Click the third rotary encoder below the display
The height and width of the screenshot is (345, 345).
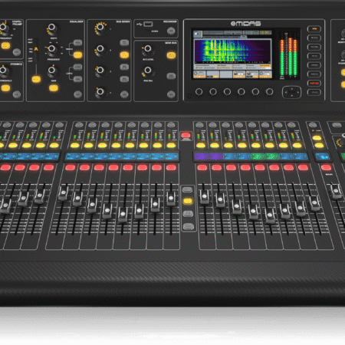pyautogui.click(x=227, y=92)
